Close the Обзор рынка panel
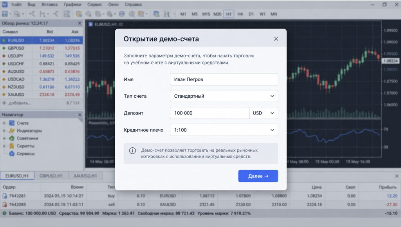 coord(79,23)
